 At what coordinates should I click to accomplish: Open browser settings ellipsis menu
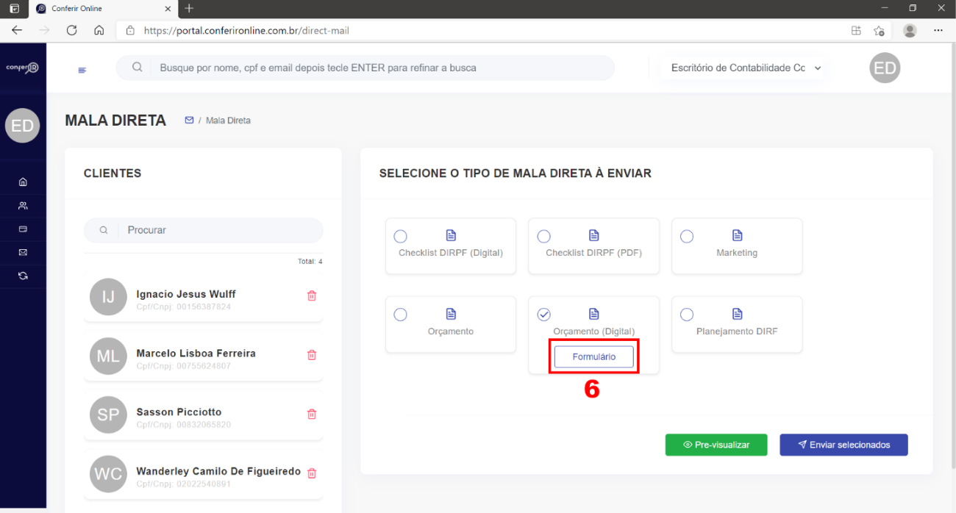click(x=938, y=30)
